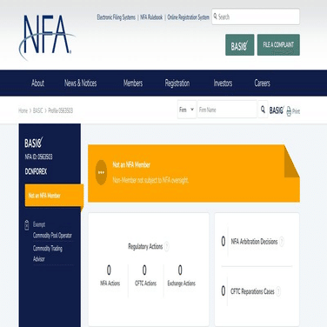Open the Careers menu
This screenshot has height=327, width=327.
[263, 83]
